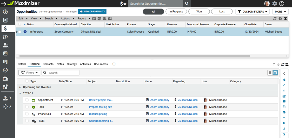Toggle select-all checkbox in timeline header
Screen dimensions: 292x138
(x=27, y=81)
